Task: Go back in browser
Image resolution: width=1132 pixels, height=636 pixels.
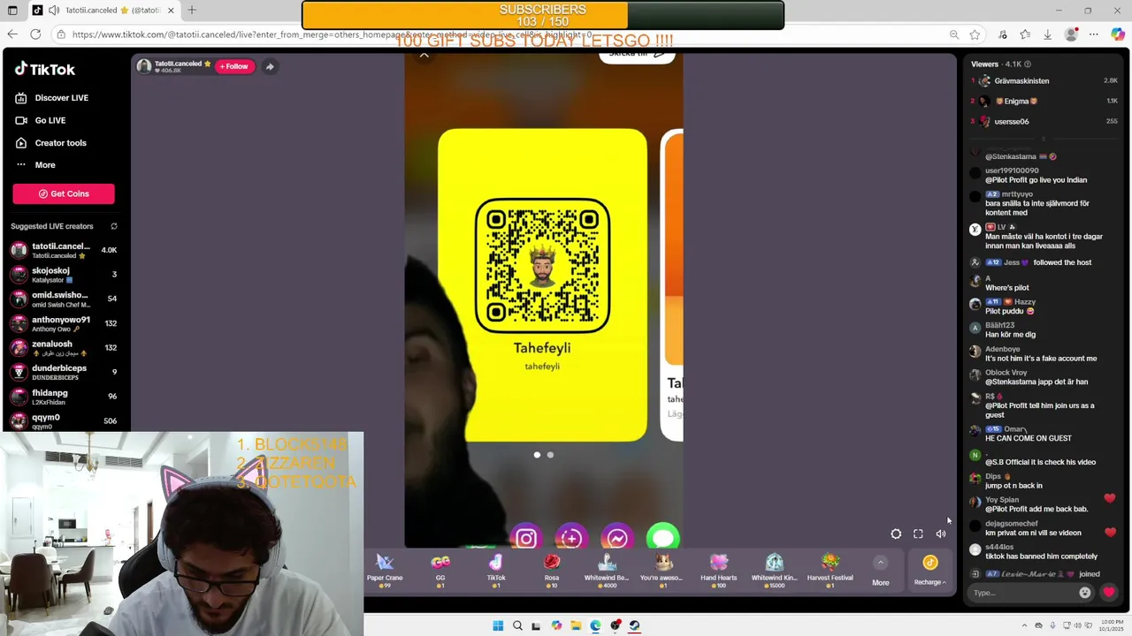Action: 12,34
